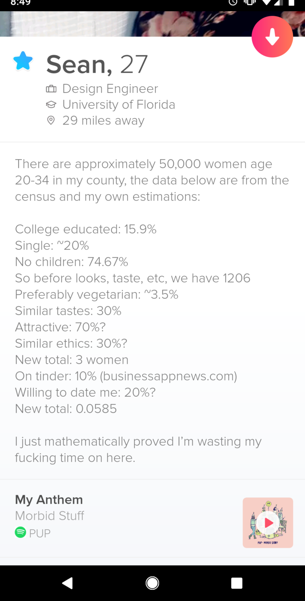Viewport: 305px width, 601px height.
Task: Tap the vibrate mode status icon
Action: (250, 2)
